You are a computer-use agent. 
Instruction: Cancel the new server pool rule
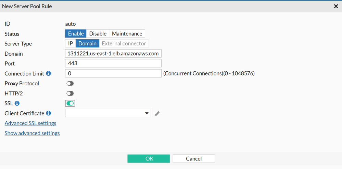[194, 158]
